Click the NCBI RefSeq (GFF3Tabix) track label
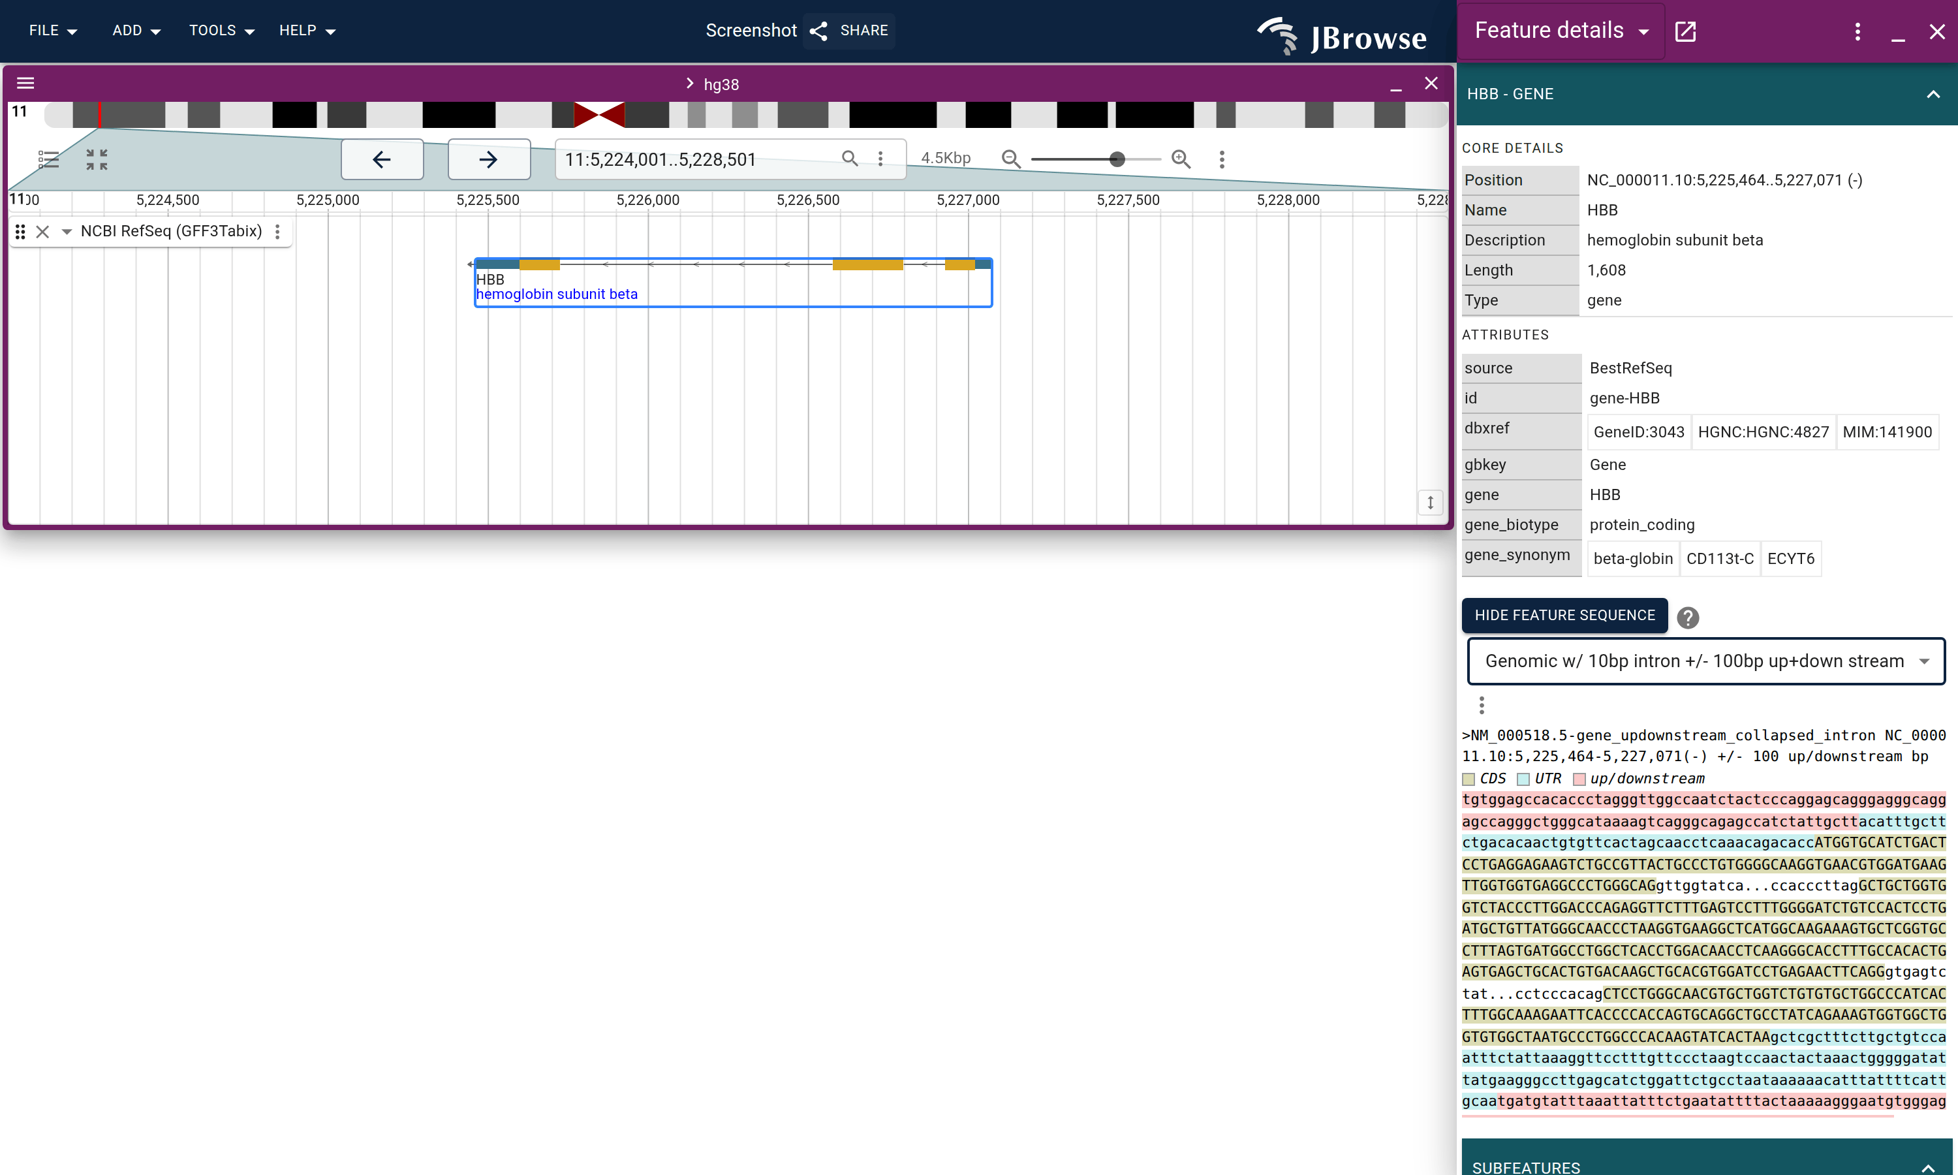Viewport: 1958px width, 1175px height. click(171, 231)
